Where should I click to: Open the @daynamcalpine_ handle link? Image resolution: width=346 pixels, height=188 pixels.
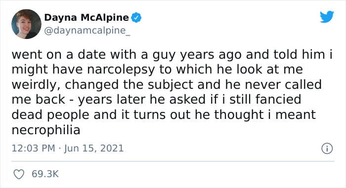pos(87,31)
